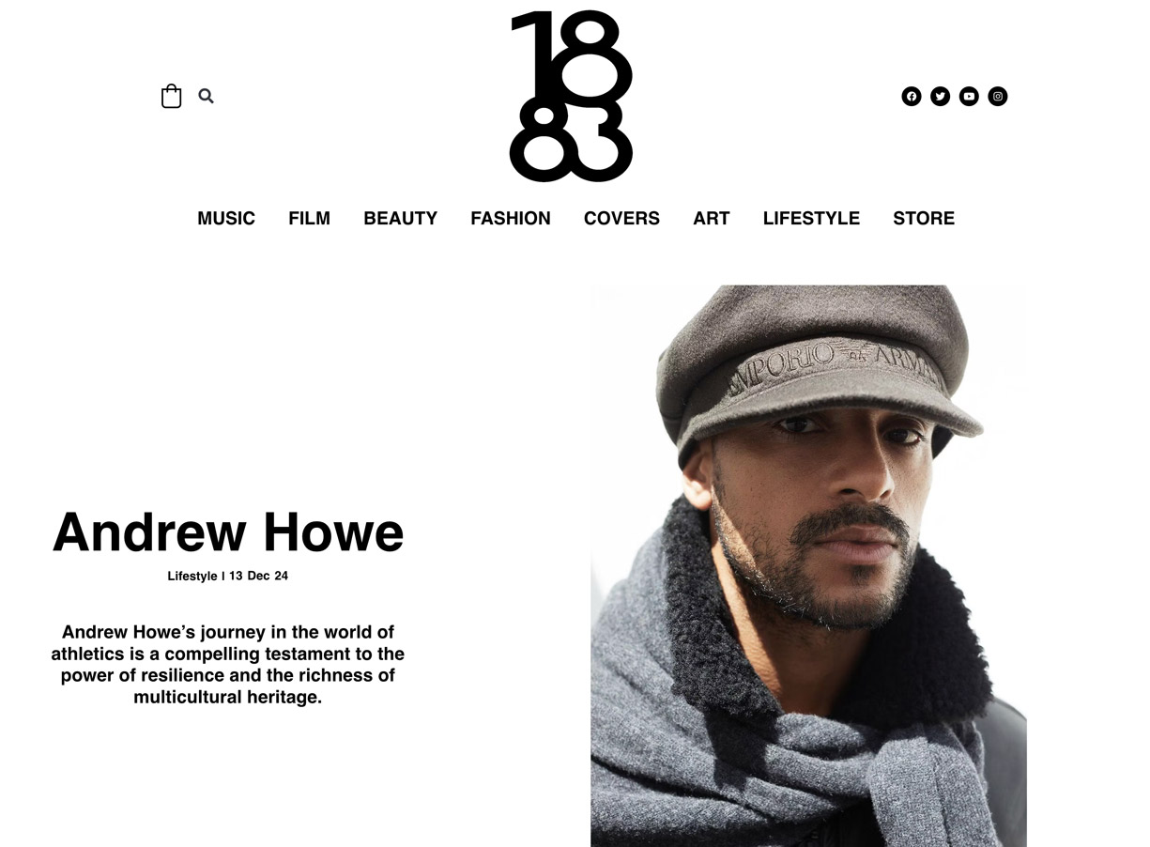Select LIFESTYLE in the navigation bar
This screenshot has height=847, width=1150.
[811, 218]
